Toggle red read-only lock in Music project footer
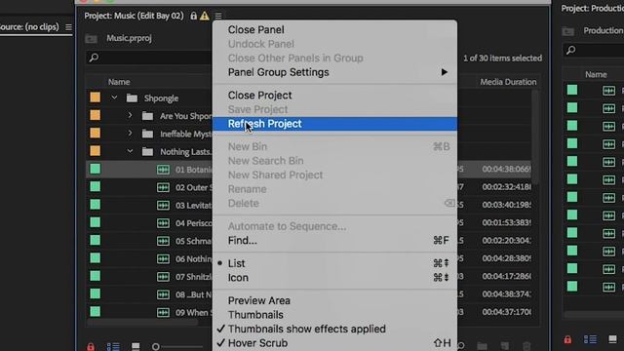Viewport: 624px width, 351px height. 91,346
